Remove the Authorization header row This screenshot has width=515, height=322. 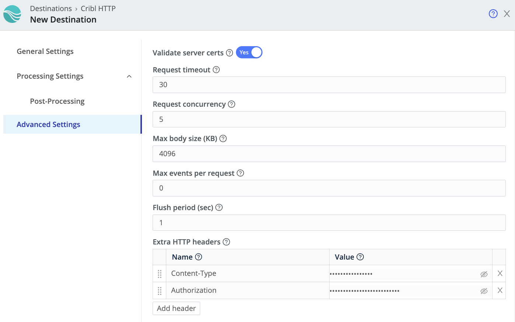coord(500,291)
